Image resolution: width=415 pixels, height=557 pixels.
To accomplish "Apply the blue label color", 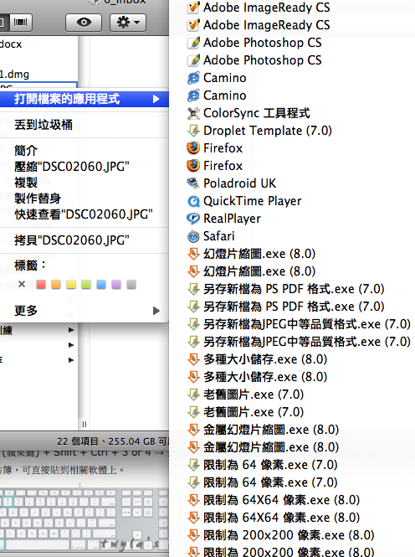I will (x=101, y=284).
